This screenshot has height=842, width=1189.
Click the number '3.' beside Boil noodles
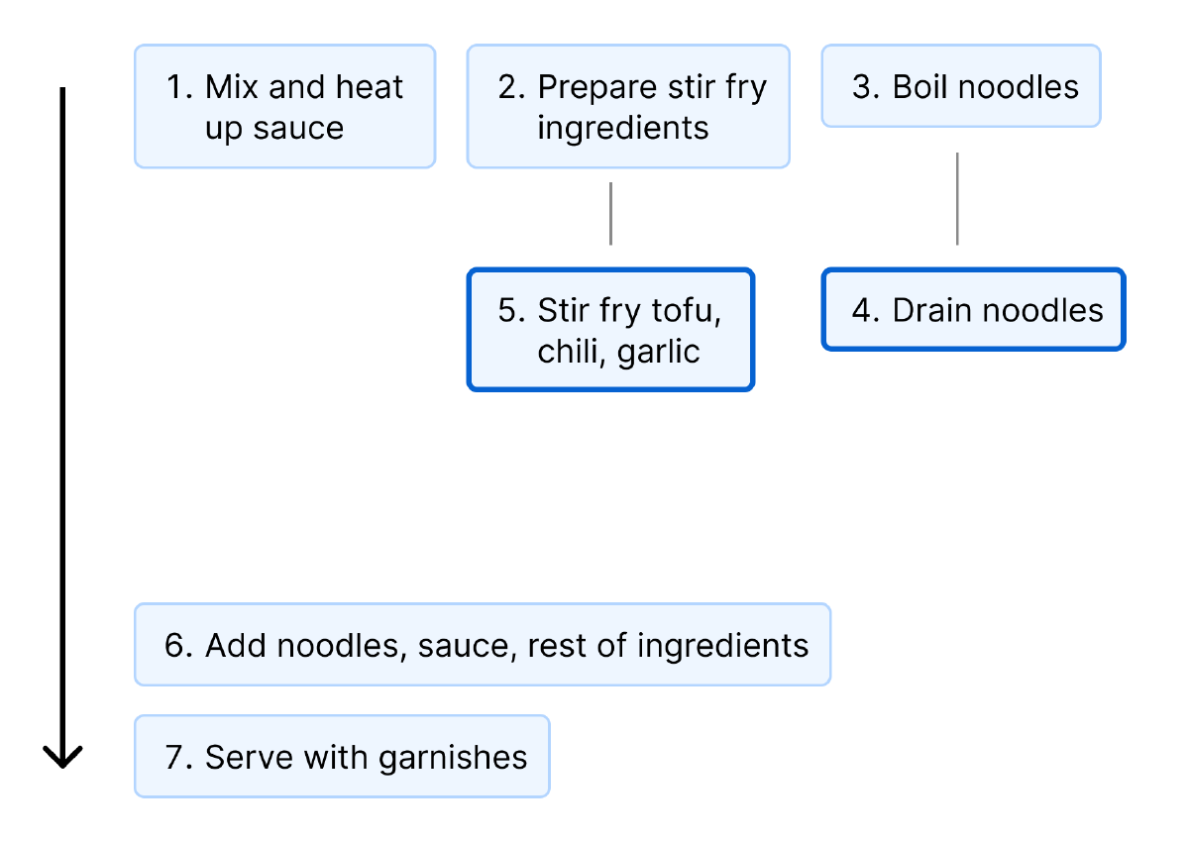pyautogui.click(x=866, y=87)
